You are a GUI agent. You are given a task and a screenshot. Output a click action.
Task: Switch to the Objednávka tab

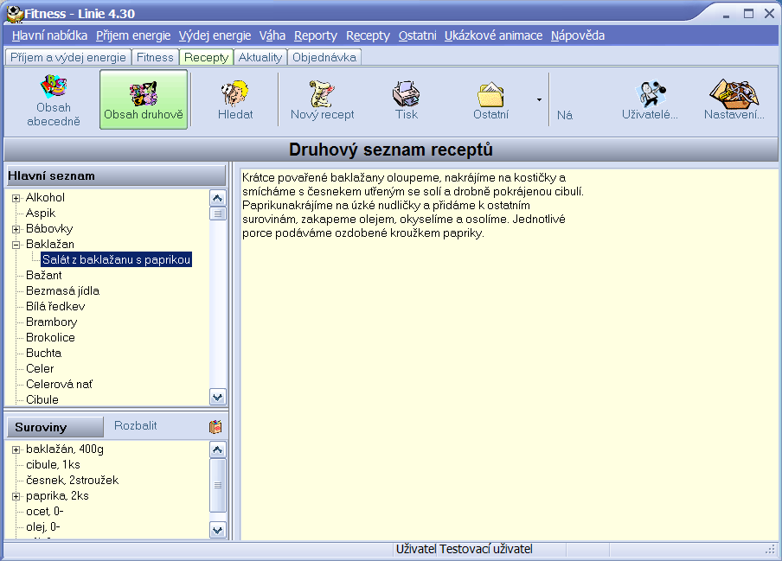click(324, 57)
